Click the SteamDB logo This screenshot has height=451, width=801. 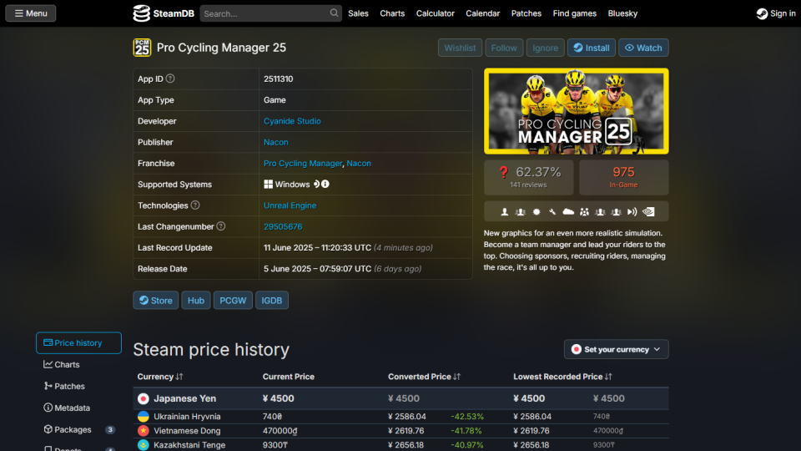pos(164,13)
